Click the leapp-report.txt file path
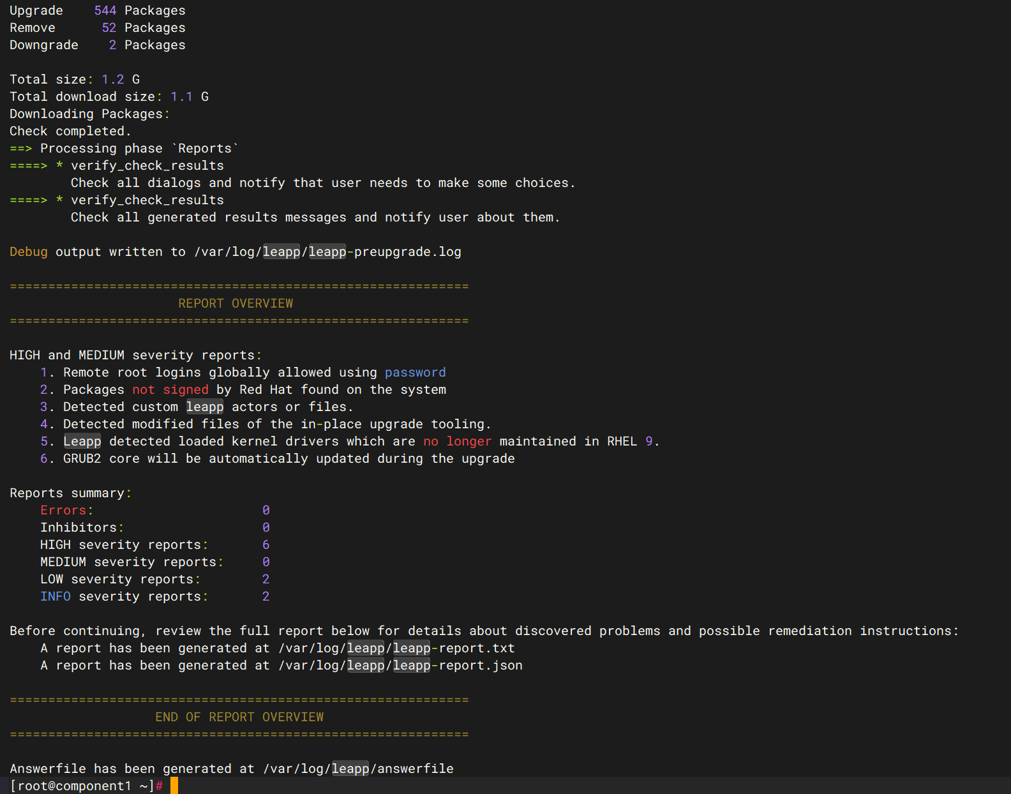 (396, 648)
